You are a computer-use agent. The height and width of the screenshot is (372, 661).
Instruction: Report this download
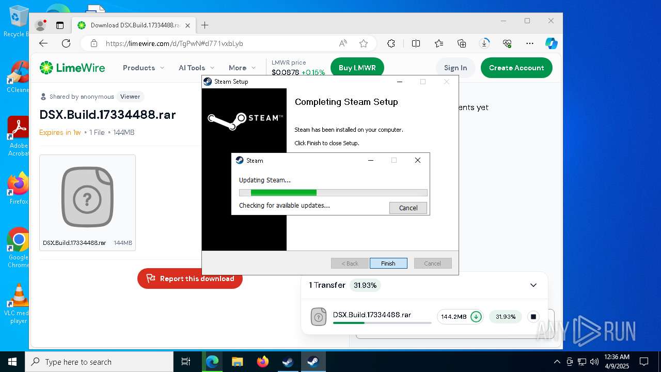pos(190,278)
